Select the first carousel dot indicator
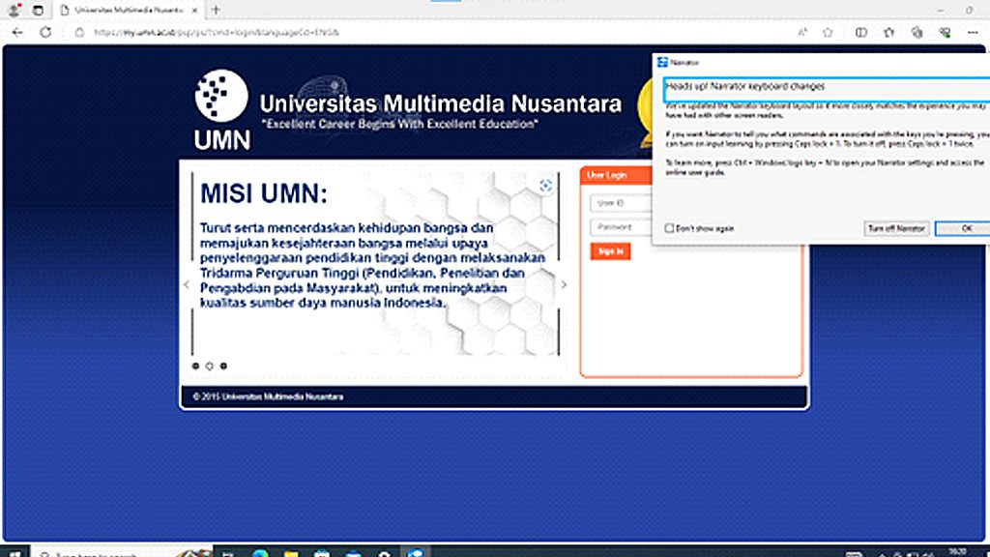Screen dimensions: 990x557 (196, 366)
